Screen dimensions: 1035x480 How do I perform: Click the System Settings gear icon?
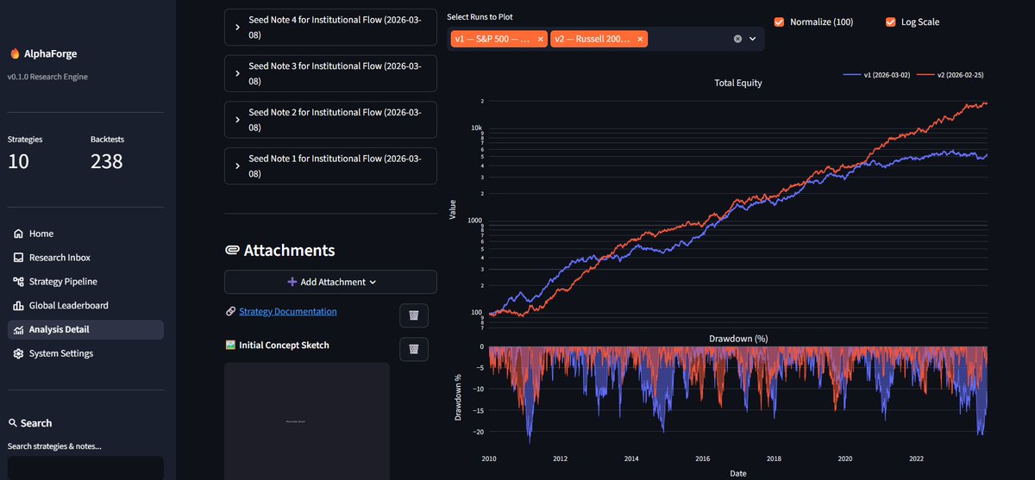point(18,353)
